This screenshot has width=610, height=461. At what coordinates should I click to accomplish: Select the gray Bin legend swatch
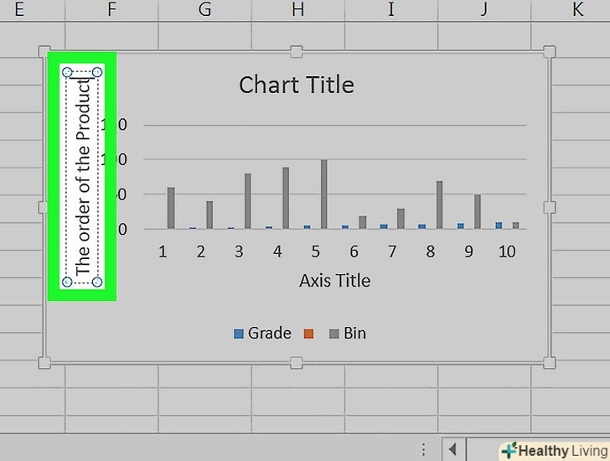(x=333, y=334)
